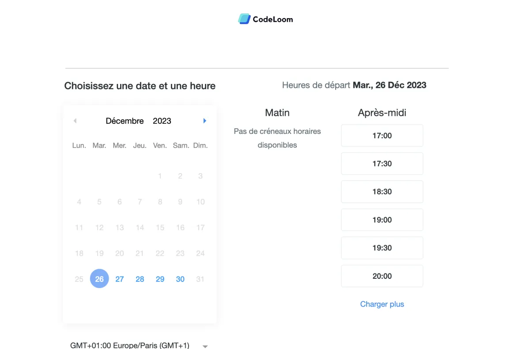Choose the 17:00 time slot

tap(382, 136)
